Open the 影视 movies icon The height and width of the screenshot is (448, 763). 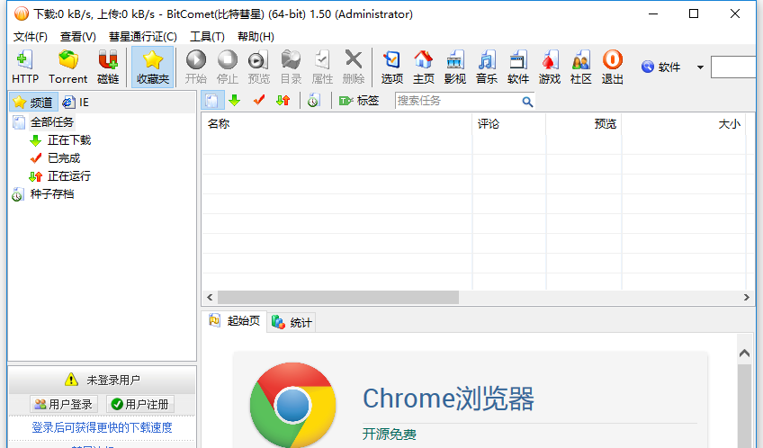(455, 67)
